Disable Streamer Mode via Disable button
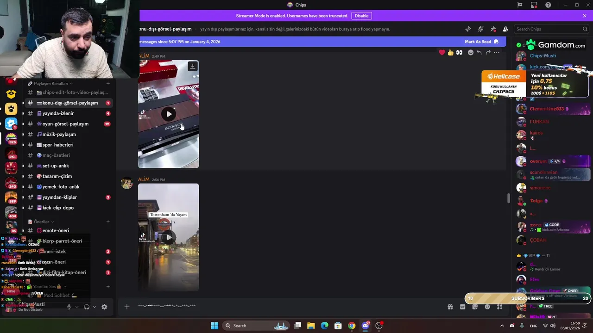This screenshot has width=593, height=333. point(361,16)
